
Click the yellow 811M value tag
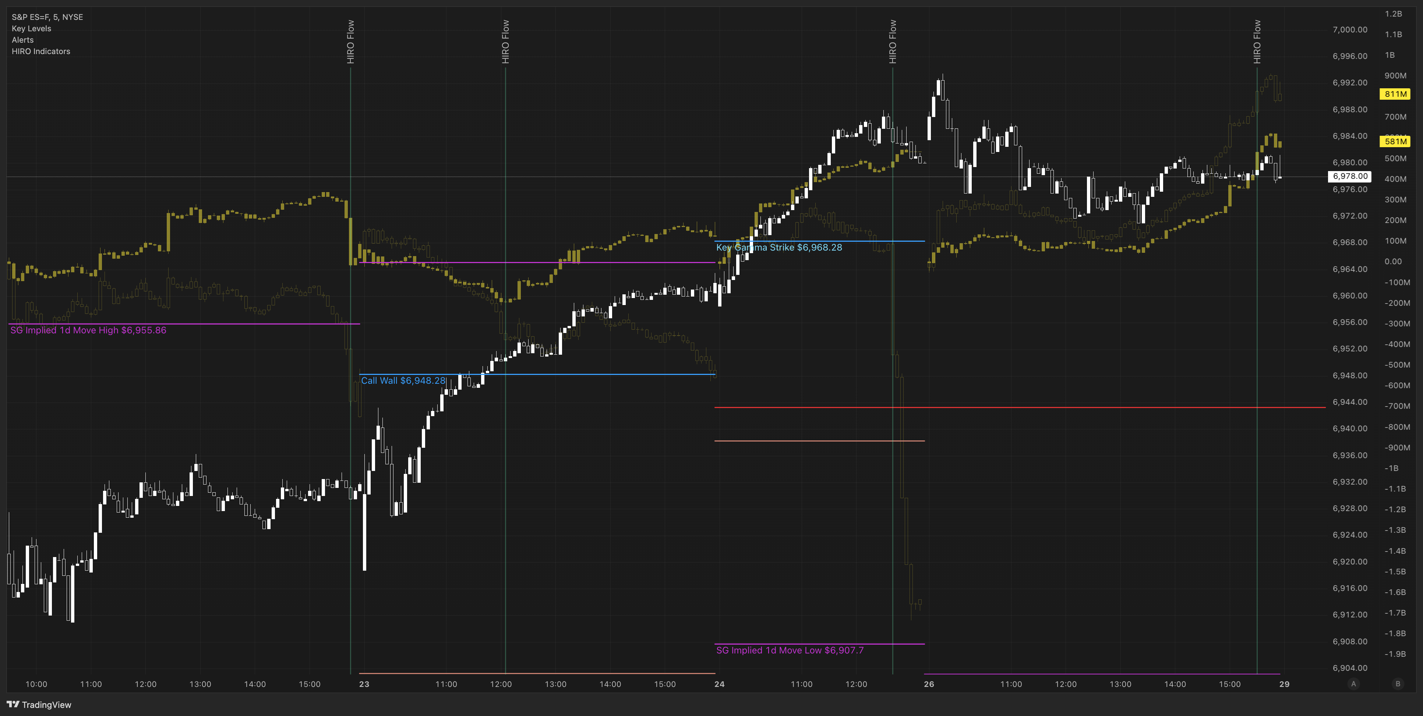(x=1395, y=94)
